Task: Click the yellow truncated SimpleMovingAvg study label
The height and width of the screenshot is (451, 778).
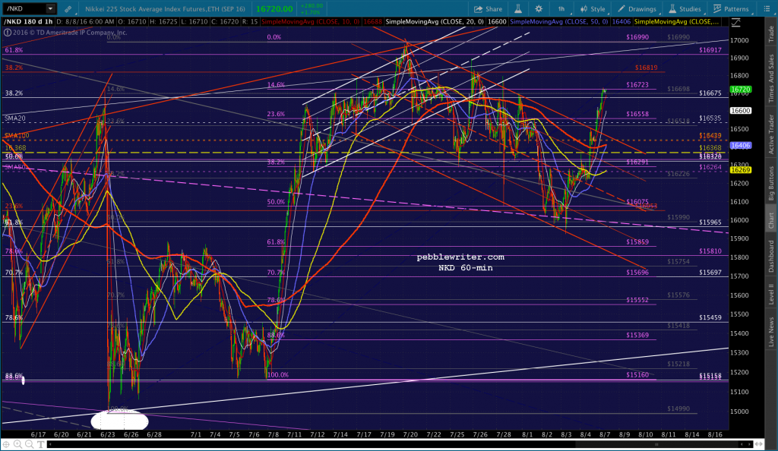Action: (x=677, y=22)
